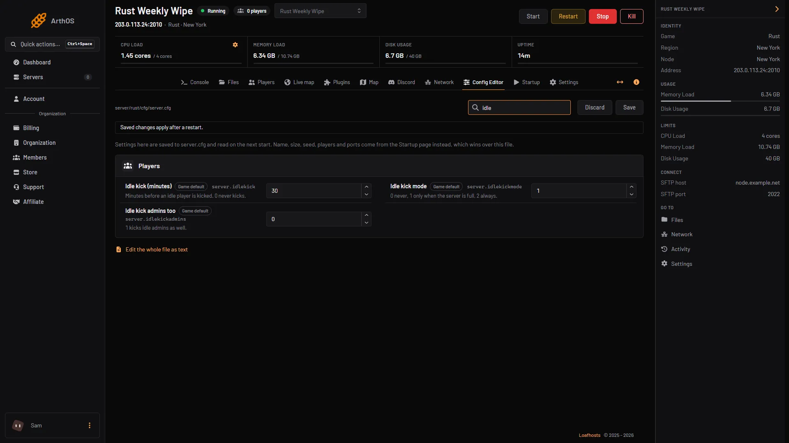This screenshot has width=789, height=443.
Task: Increase the Idle kick admins too value
Action: pyautogui.click(x=366, y=215)
